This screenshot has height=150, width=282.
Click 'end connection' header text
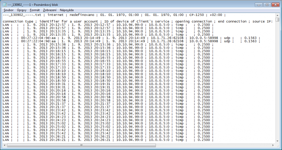tap(232, 22)
